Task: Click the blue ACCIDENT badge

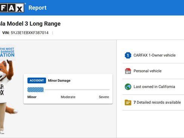Action: tap(37, 81)
